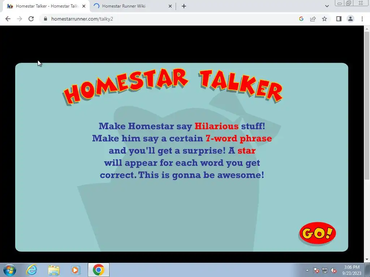The width and height of the screenshot is (370, 277).
Task: Bookmark this page with the star icon
Action: pos(324,19)
